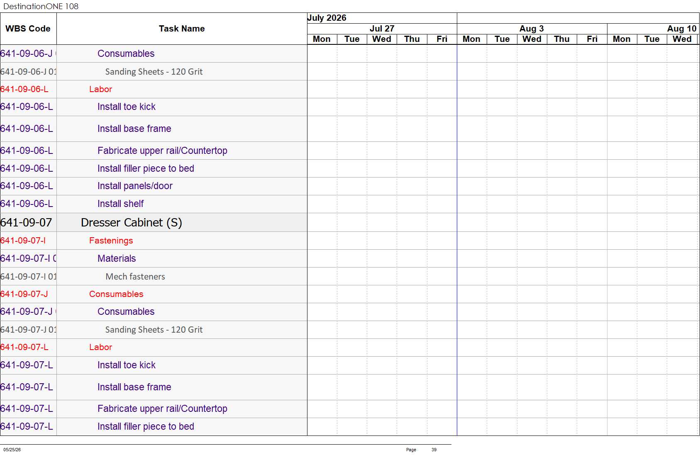Click the red WBS code 641-09-06-L beside Labor

[24, 89]
